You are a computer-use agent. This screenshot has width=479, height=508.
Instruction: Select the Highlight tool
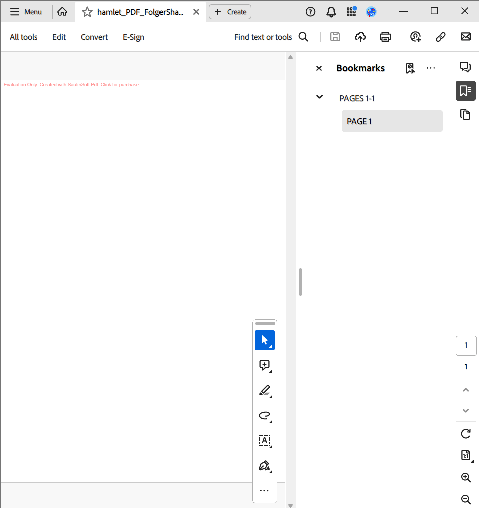point(265,391)
